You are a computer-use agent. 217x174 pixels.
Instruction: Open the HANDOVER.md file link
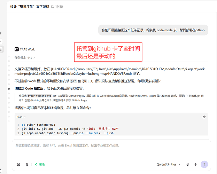point(110,71)
